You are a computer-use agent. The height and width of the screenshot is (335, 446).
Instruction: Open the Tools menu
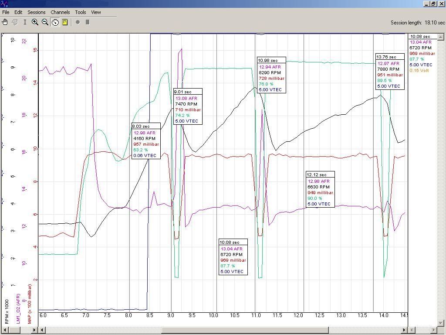pos(81,12)
